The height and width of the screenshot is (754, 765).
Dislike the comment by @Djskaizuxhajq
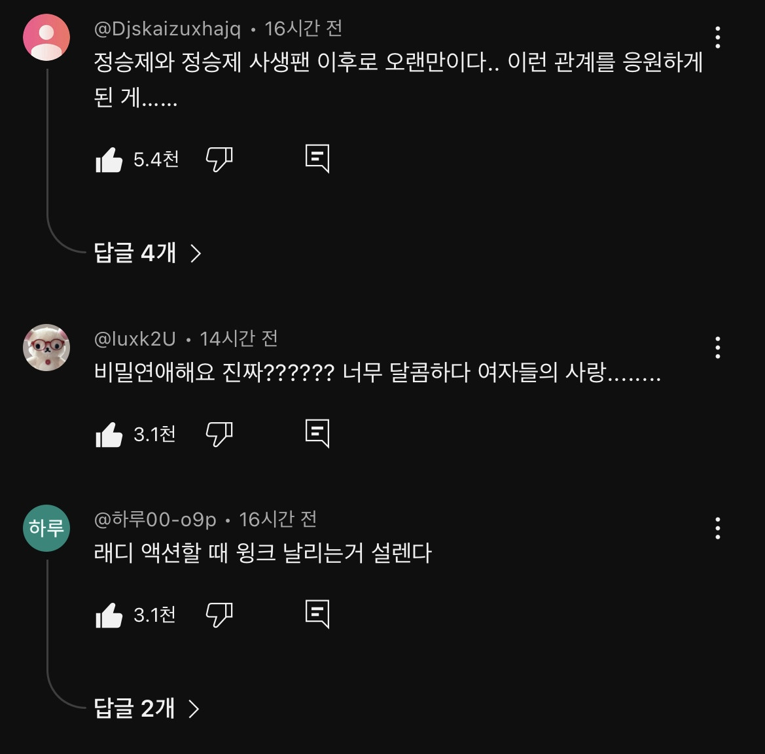[219, 160]
